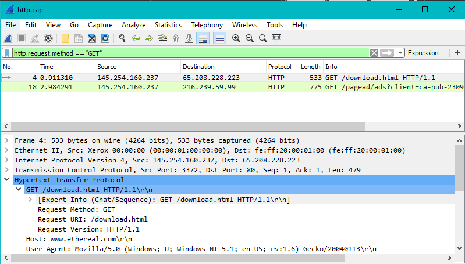Image resolution: width=465 pixels, height=264 pixels.
Task: Sort by the Source column header
Action: point(137,67)
